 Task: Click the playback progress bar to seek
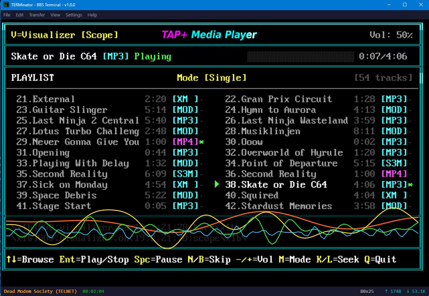pyautogui.click(x=301, y=56)
